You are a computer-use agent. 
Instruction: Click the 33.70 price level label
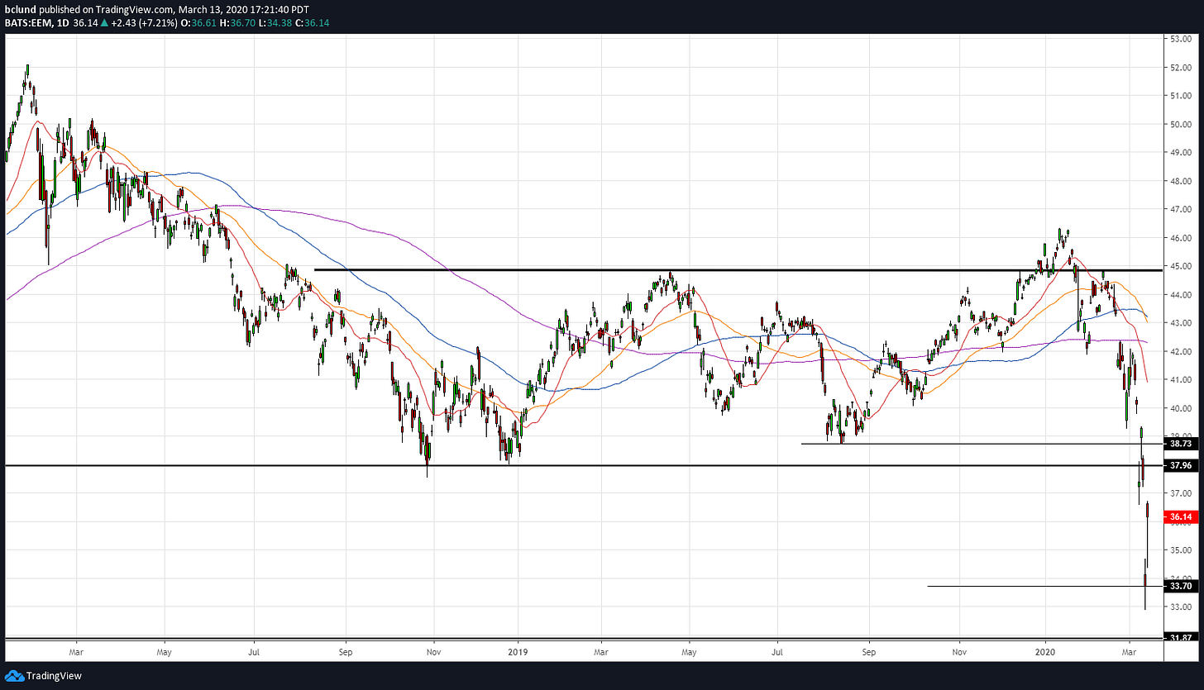click(1180, 586)
